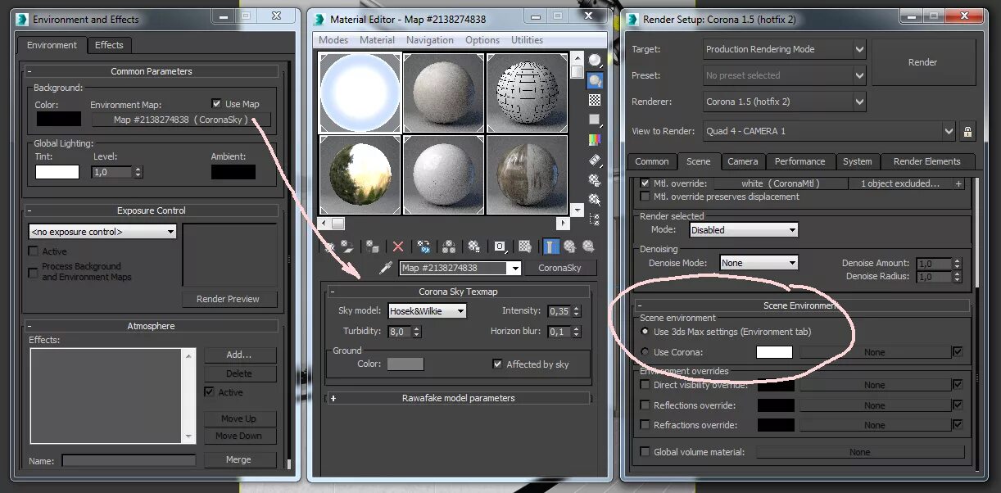Click Assign Material to Selection icon

[373, 246]
